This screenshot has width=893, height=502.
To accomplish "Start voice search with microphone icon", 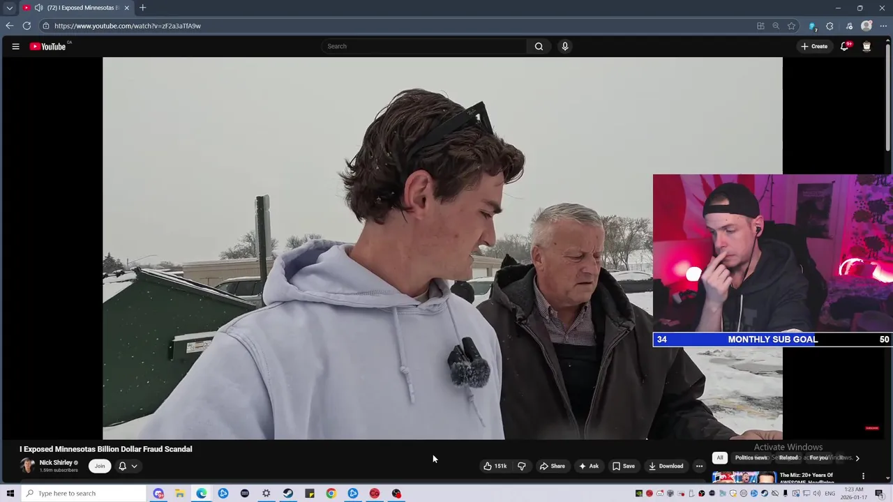I will [x=565, y=47].
